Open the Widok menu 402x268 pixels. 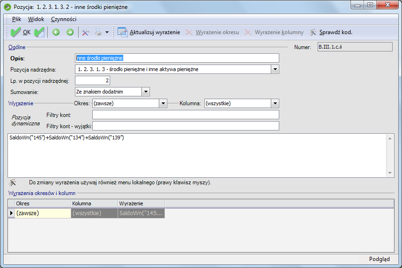click(x=36, y=19)
